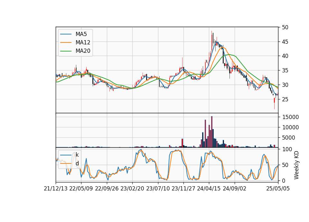Click the 22/05/09 date tick label
The width and height of the screenshot is (309, 222).
(81, 189)
